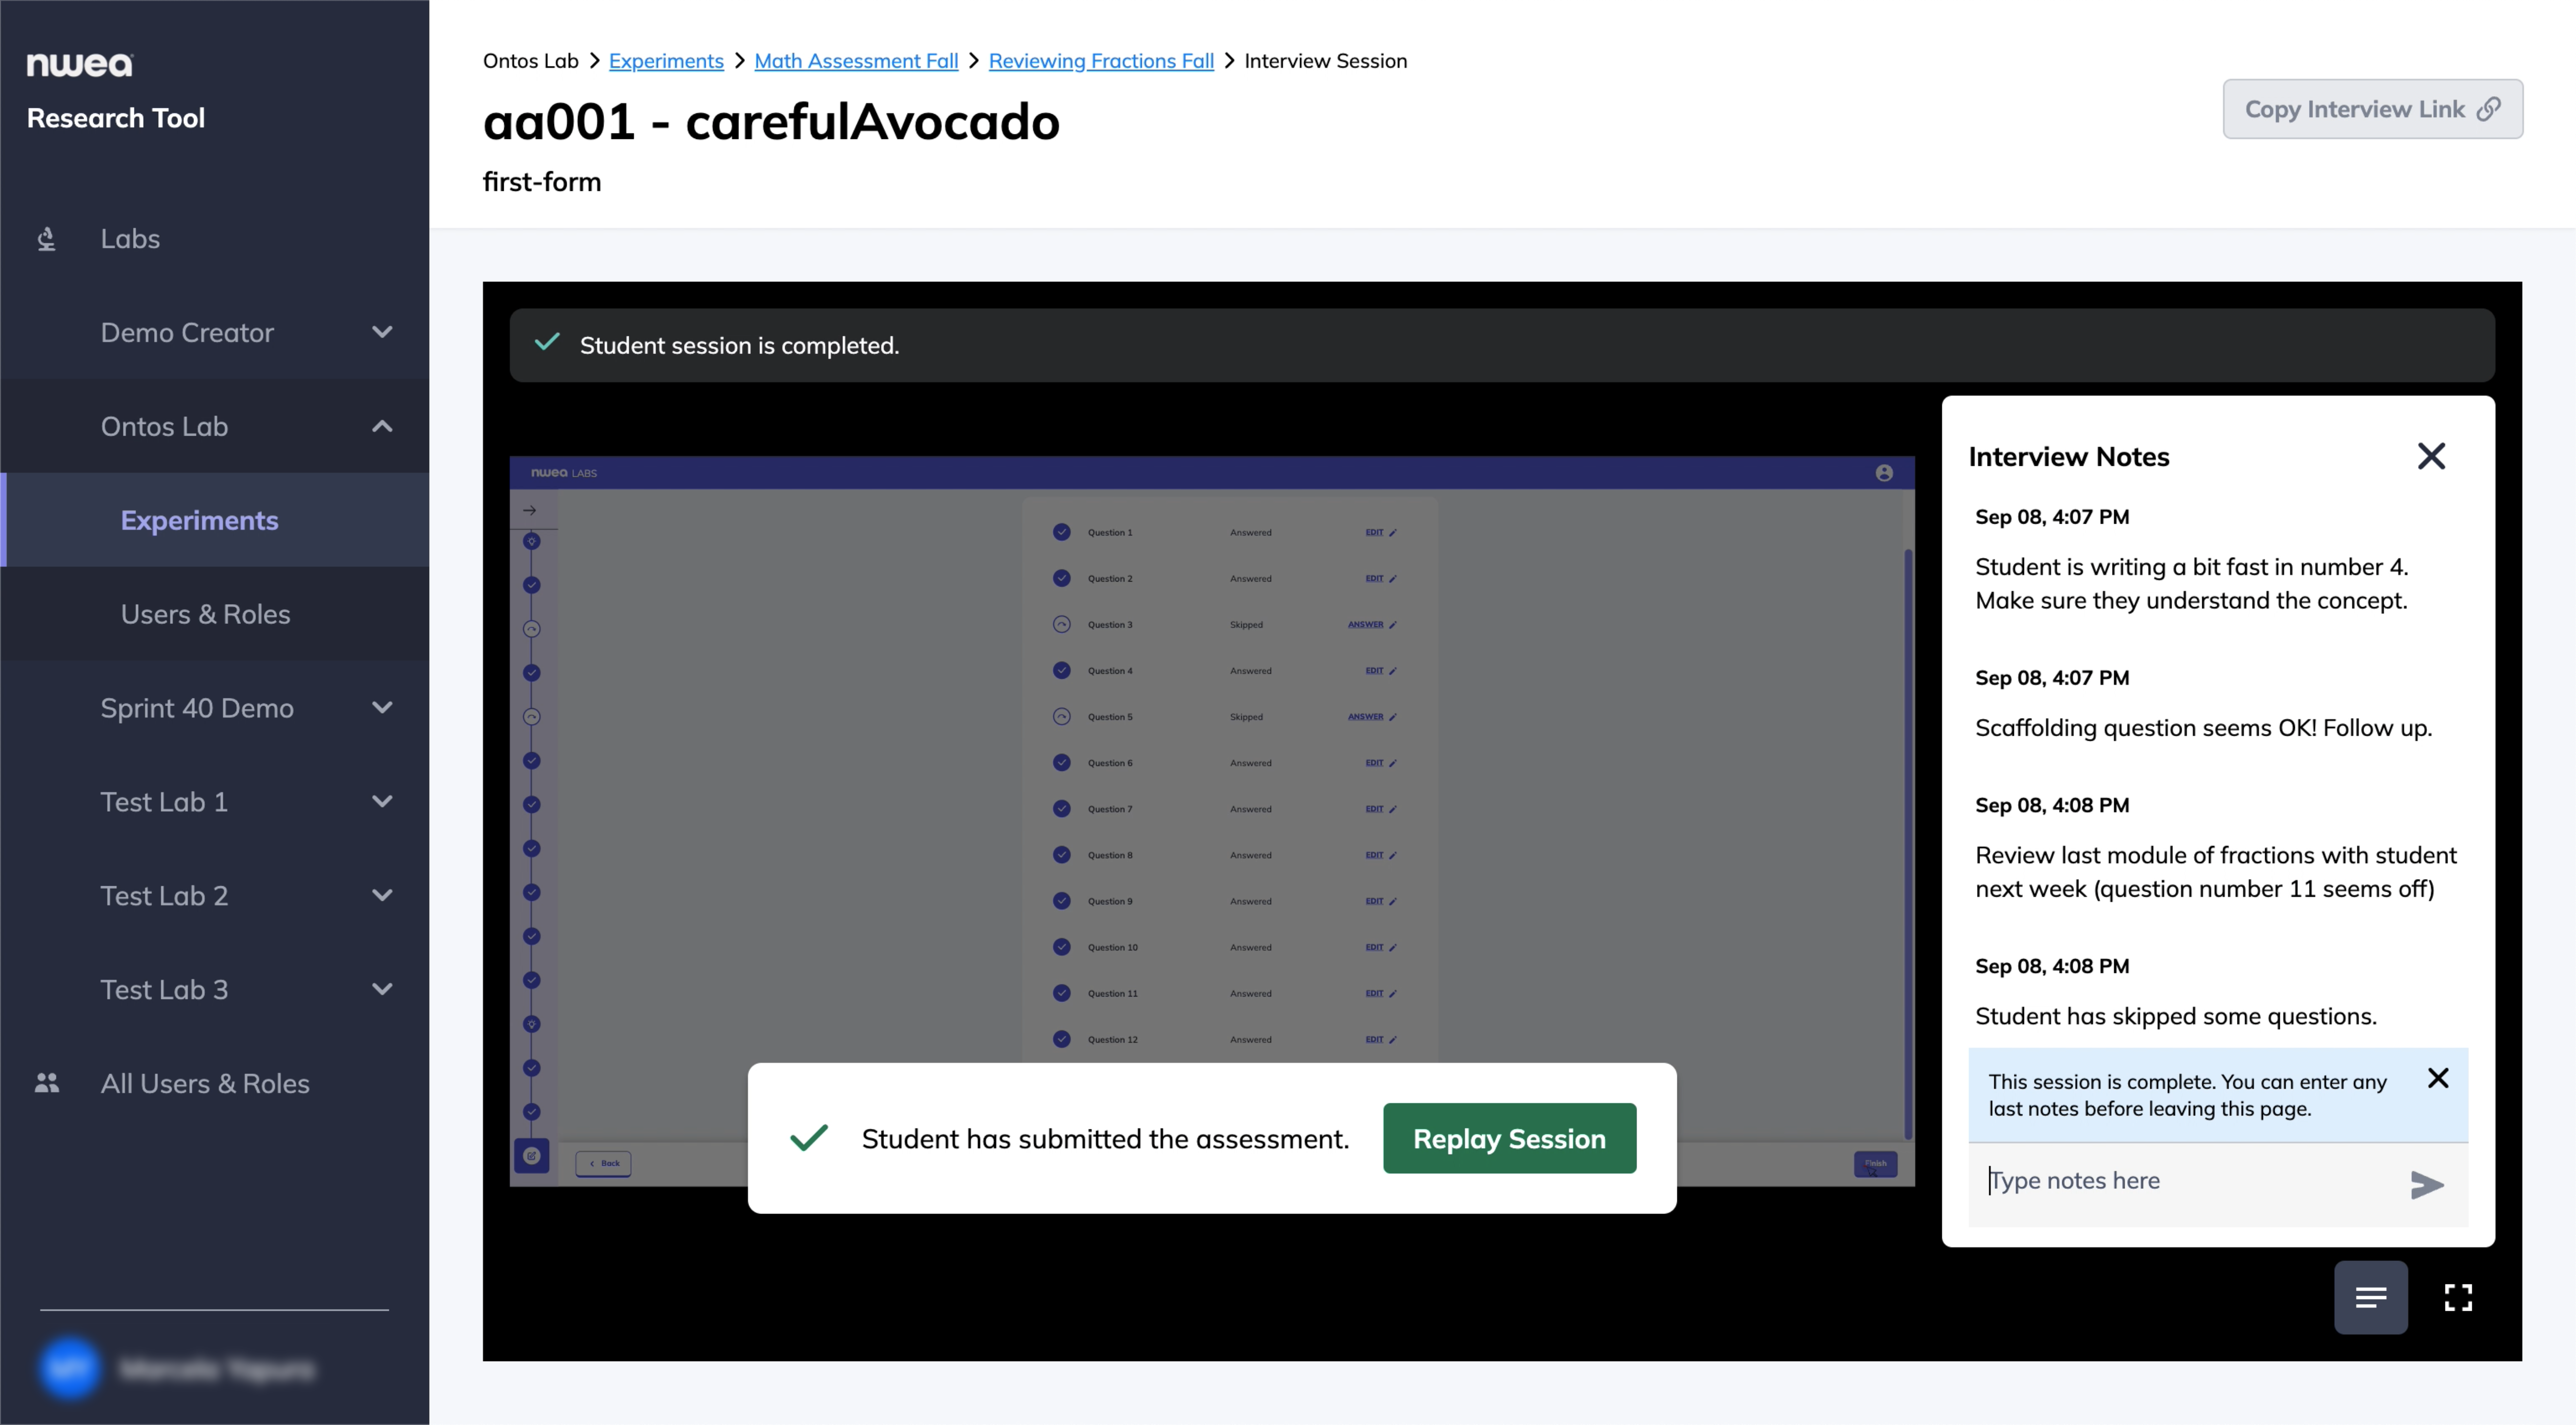
Task: Dismiss the session complete banner
Action: pos(2438,1078)
